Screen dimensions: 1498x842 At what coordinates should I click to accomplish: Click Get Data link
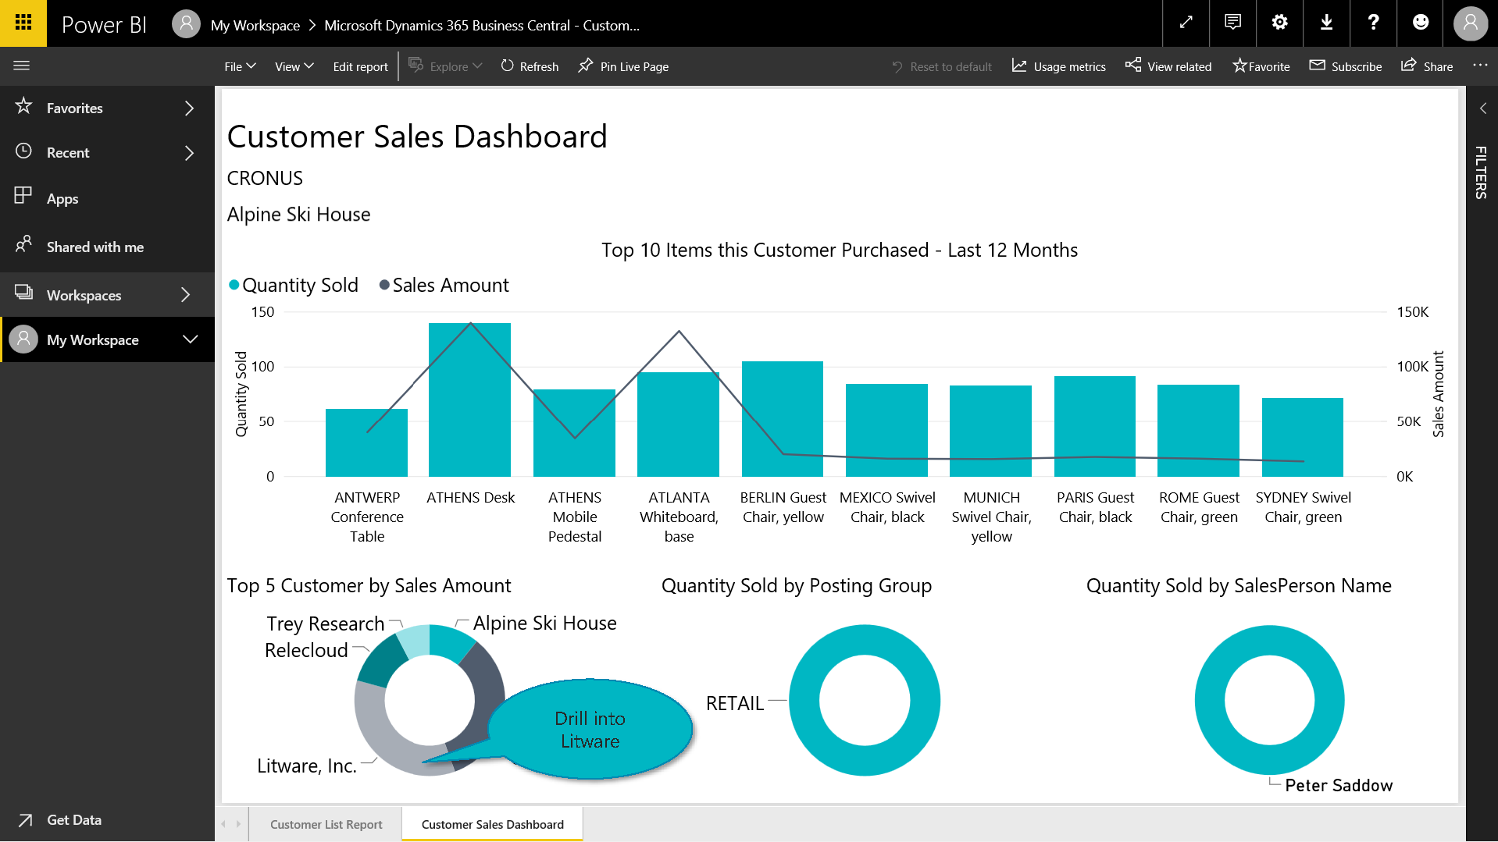(73, 819)
